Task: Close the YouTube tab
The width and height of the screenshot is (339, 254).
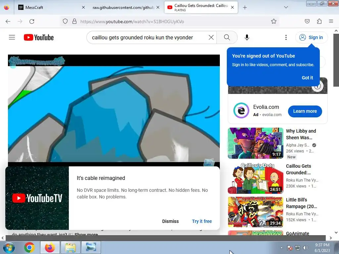Action: (232, 7)
